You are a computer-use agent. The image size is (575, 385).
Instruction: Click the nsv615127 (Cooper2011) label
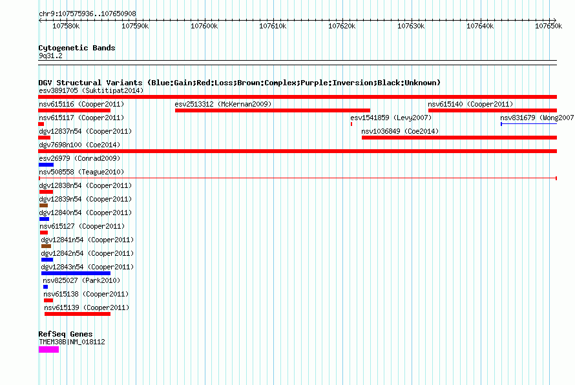(x=82, y=226)
